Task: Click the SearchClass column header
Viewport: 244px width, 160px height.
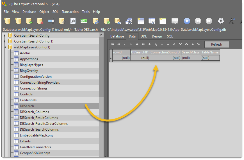Action: (x=191, y=52)
